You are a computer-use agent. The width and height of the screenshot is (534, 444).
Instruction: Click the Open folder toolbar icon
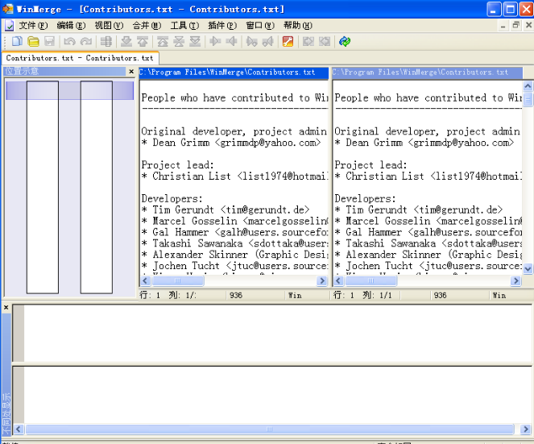coord(33,42)
